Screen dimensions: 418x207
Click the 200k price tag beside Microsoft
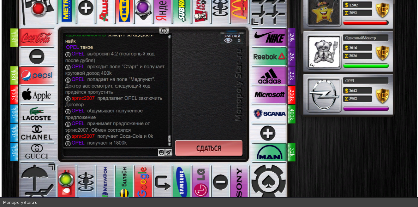pos(292,95)
